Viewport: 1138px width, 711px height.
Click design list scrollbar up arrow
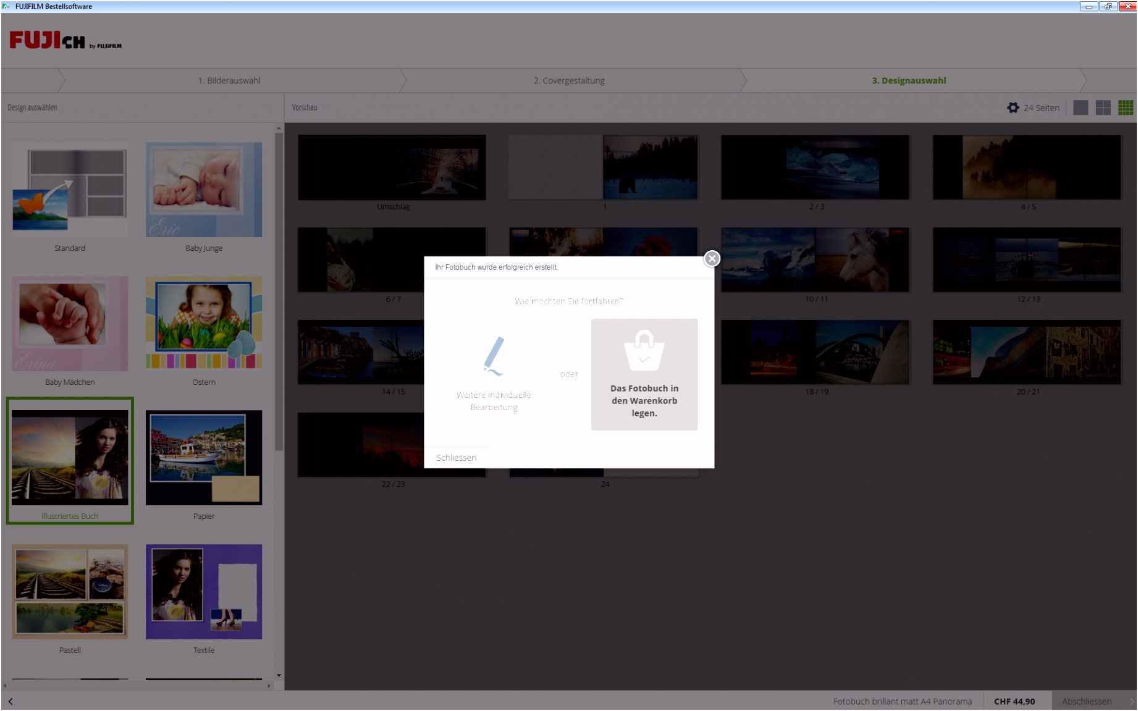pos(279,128)
